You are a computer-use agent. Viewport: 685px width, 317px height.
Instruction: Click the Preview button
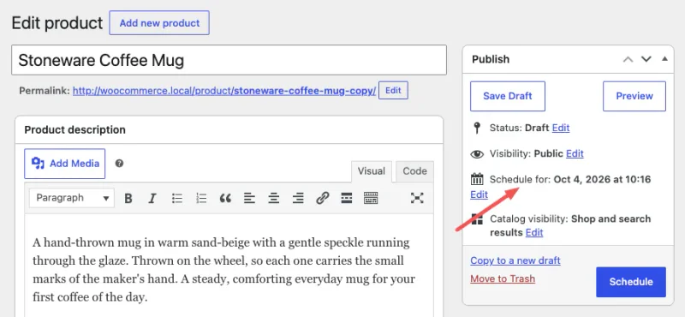[x=634, y=96]
